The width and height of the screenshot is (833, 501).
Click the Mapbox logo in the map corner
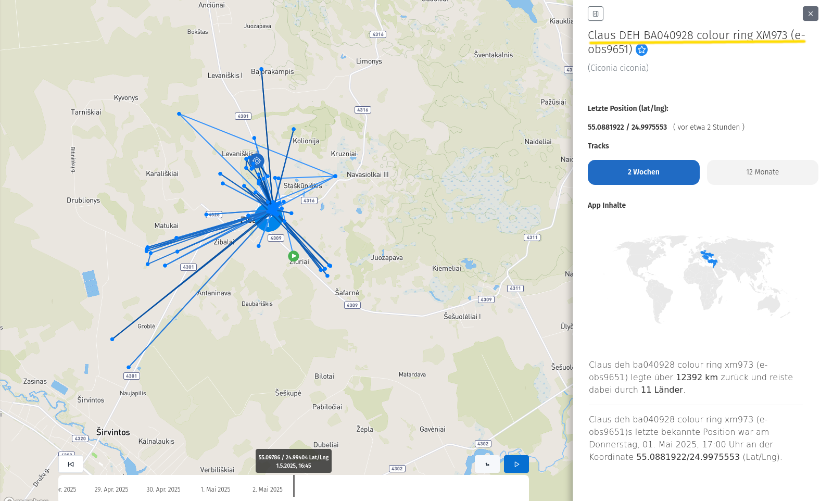26,498
